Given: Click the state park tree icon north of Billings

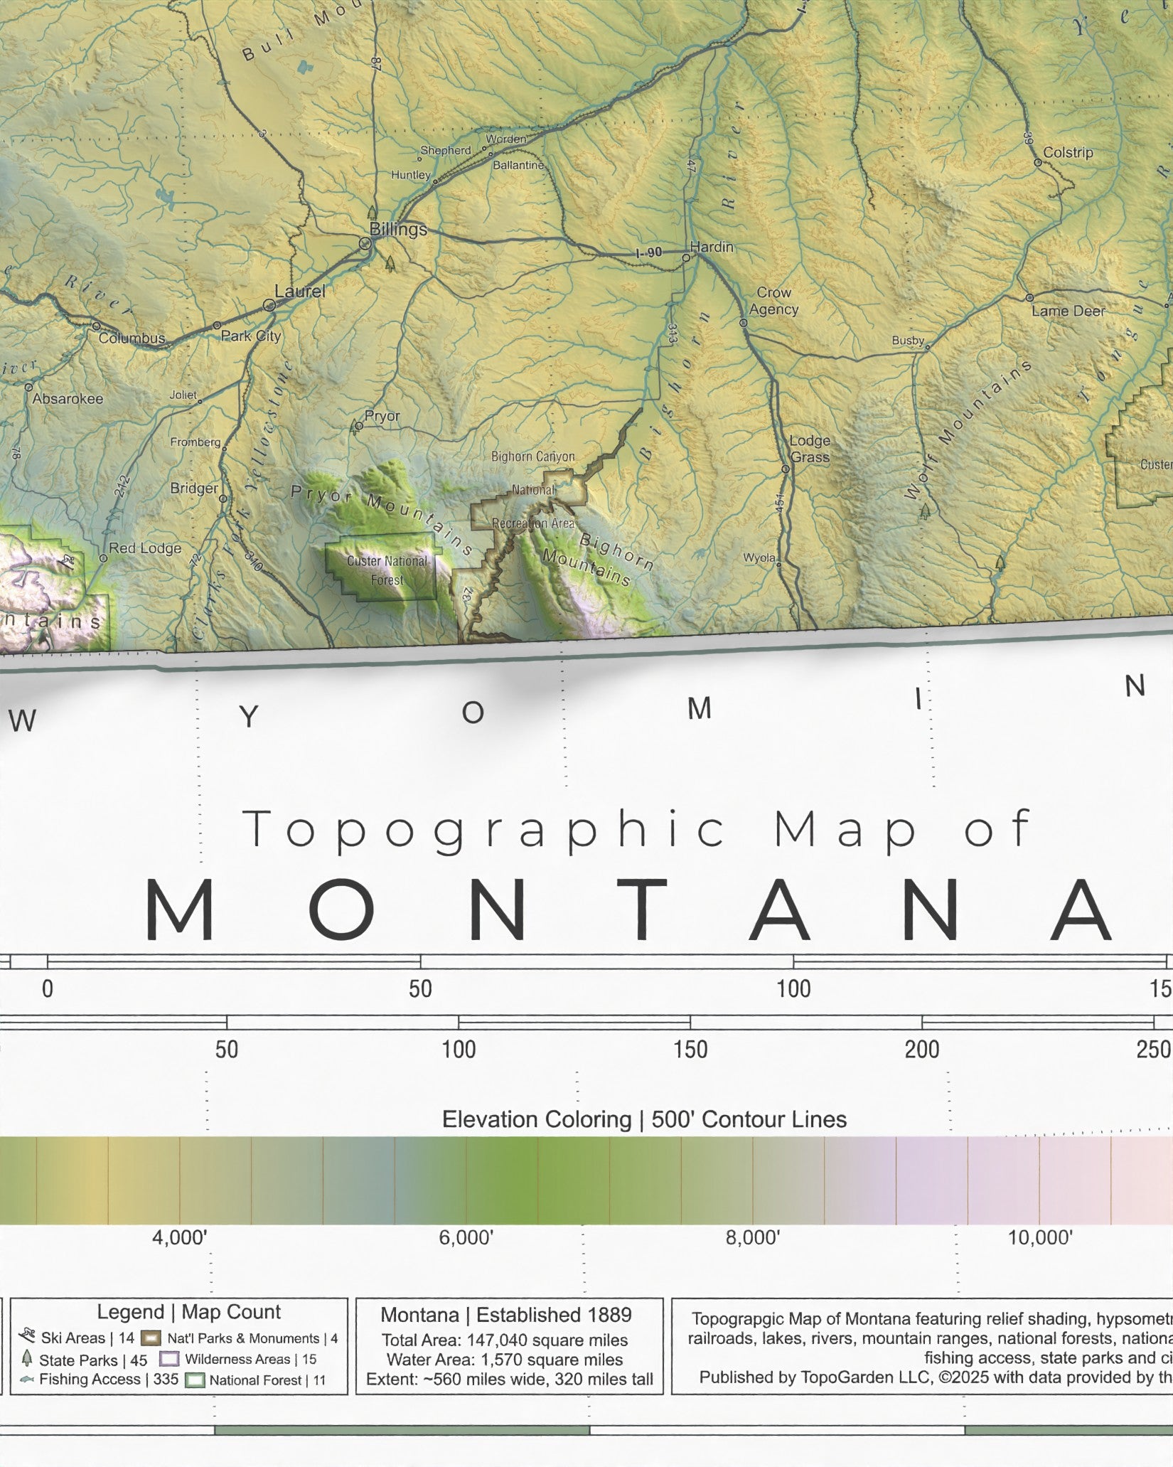Looking at the screenshot, I should tap(371, 212).
